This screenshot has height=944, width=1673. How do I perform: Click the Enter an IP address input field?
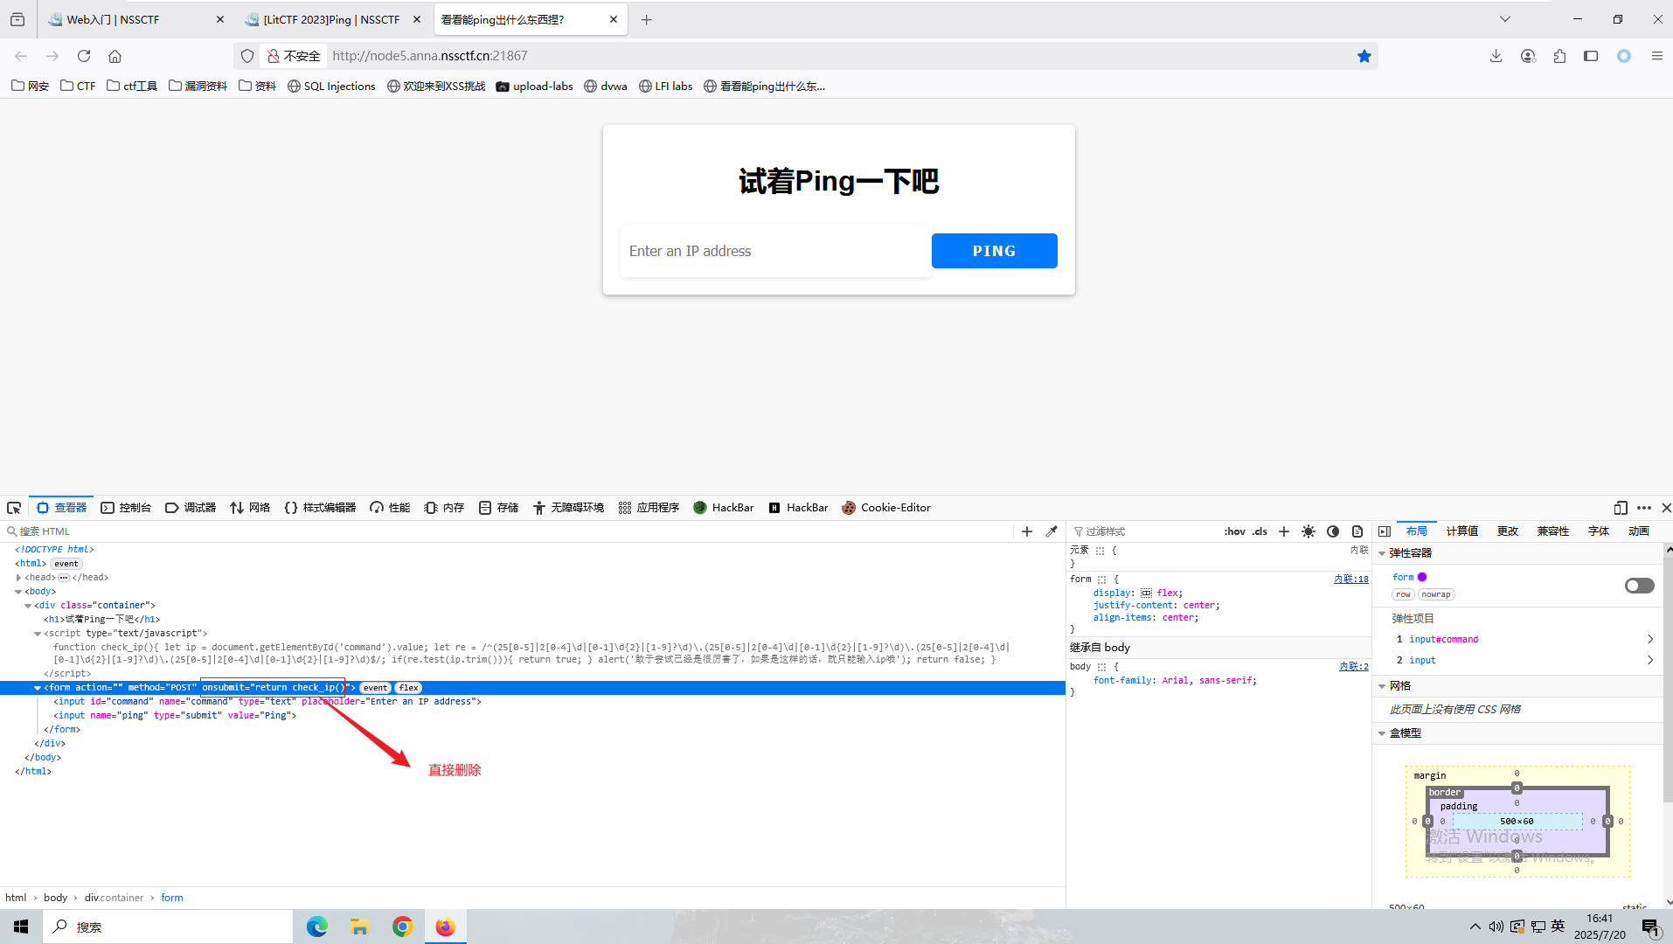[x=774, y=251]
